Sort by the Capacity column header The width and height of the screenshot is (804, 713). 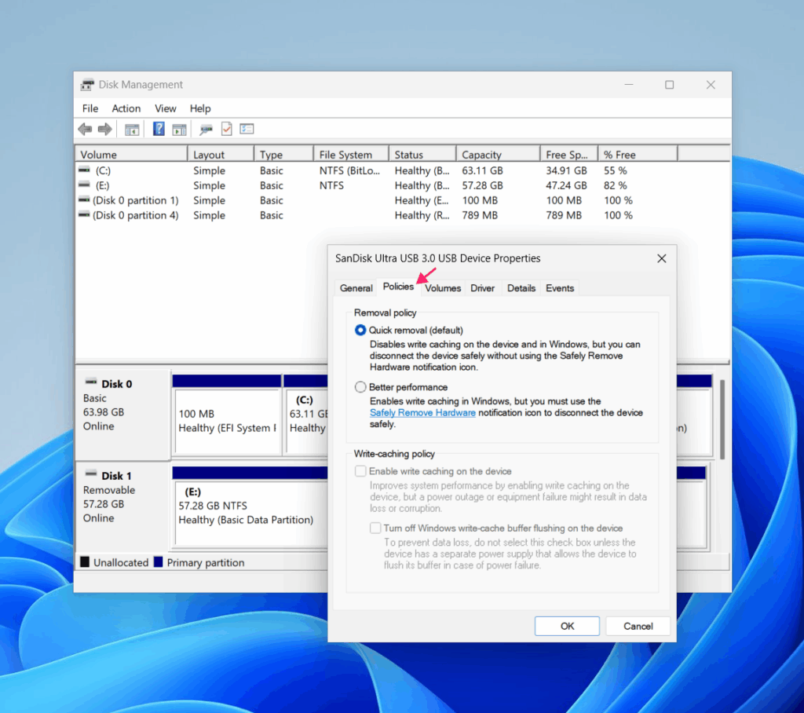click(499, 155)
